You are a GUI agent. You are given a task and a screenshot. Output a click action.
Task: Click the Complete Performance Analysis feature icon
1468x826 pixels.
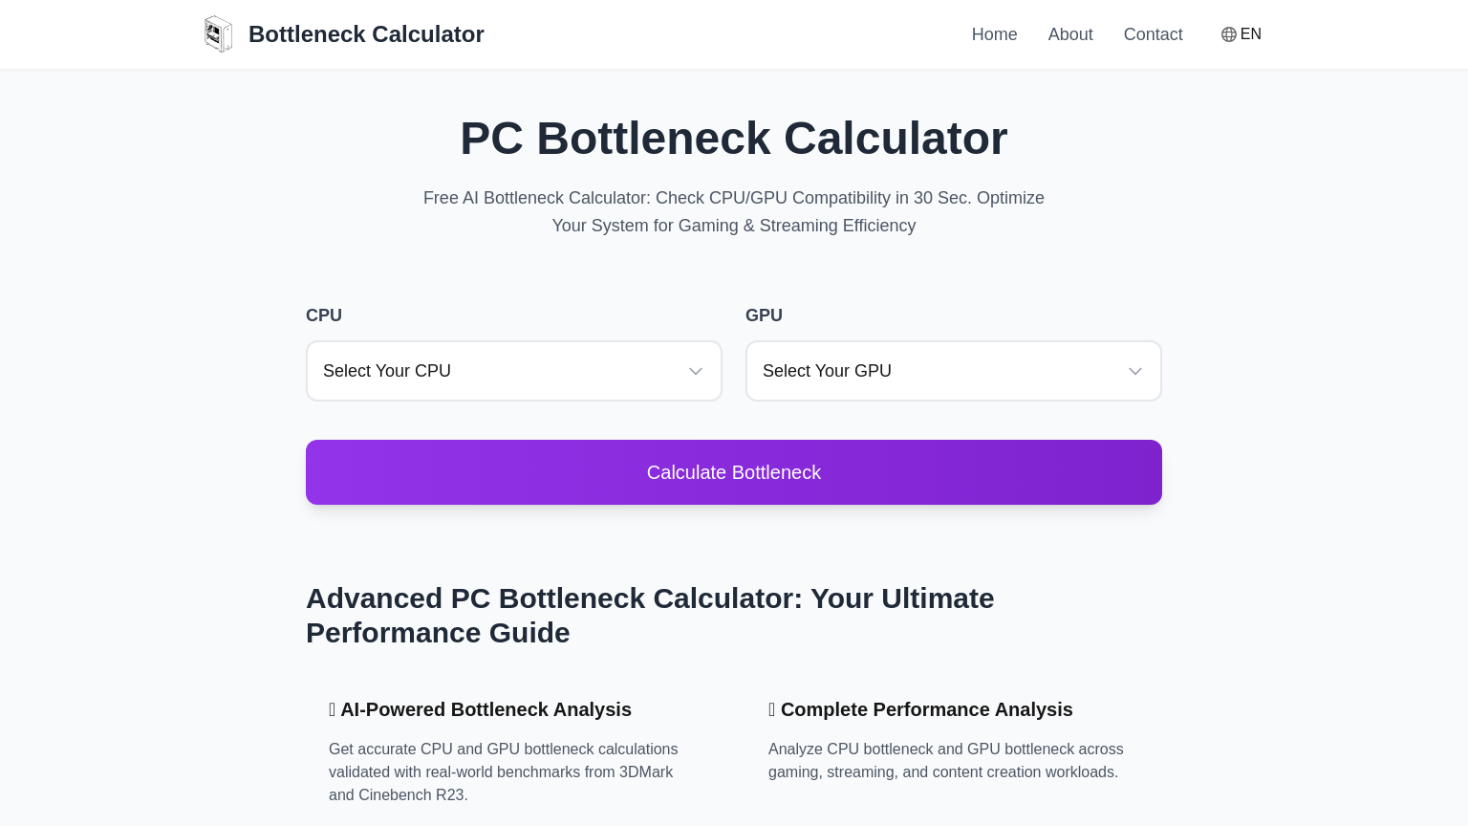click(772, 709)
